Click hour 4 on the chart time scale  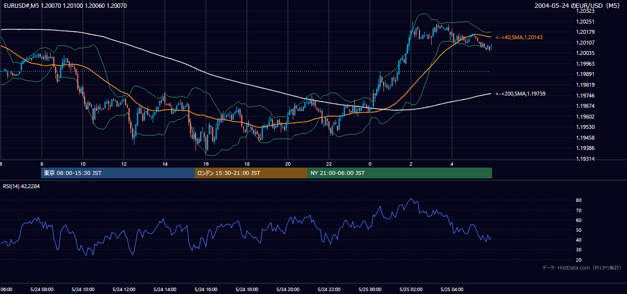(452, 164)
